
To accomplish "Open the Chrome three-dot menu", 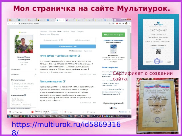I will [130, 24].
